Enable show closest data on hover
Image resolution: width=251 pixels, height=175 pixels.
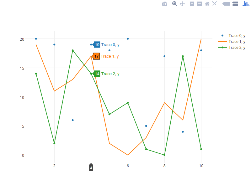coord(226,4)
